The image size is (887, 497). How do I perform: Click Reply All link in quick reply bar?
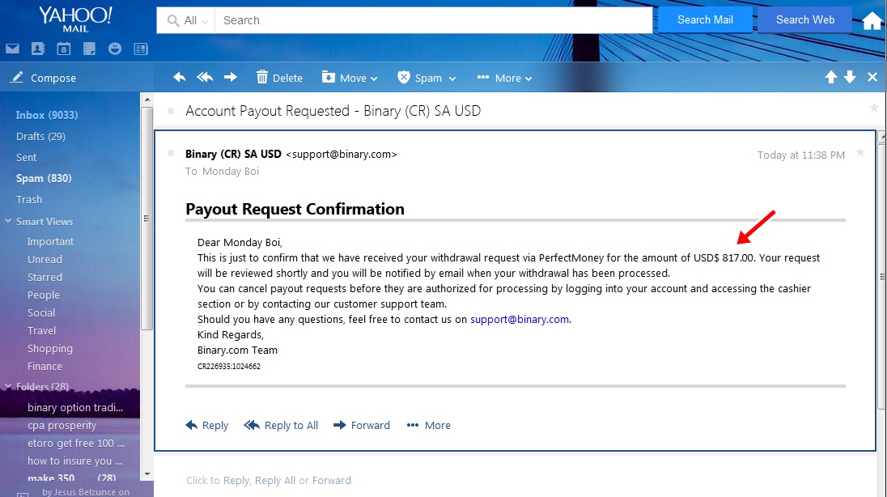click(x=275, y=481)
